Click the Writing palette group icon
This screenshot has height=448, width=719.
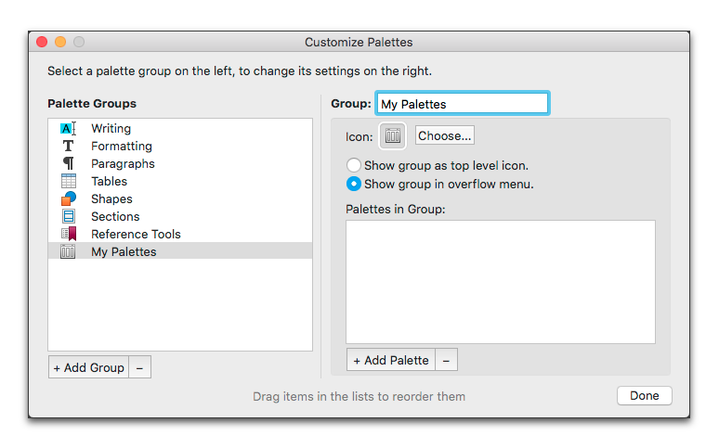pyautogui.click(x=68, y=129)
